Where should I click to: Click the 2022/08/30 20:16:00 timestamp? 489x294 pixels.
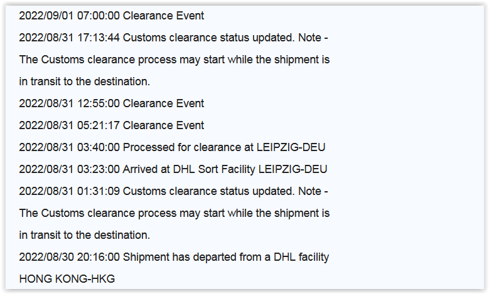pyautogui.click(x=69, y=257)
